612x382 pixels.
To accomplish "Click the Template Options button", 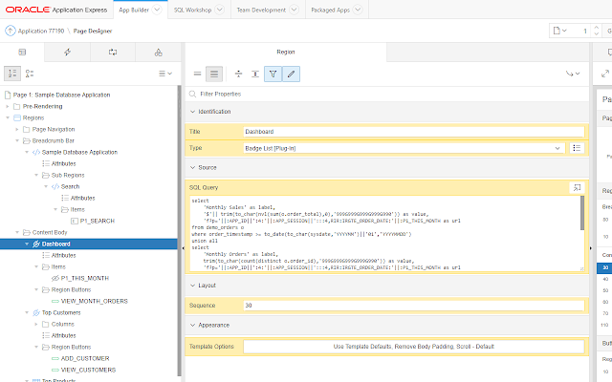I will pos(414,347).
